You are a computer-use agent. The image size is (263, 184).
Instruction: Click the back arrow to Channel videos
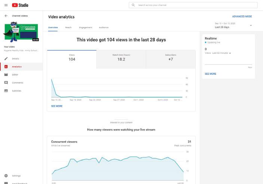[x=6, y=16]
